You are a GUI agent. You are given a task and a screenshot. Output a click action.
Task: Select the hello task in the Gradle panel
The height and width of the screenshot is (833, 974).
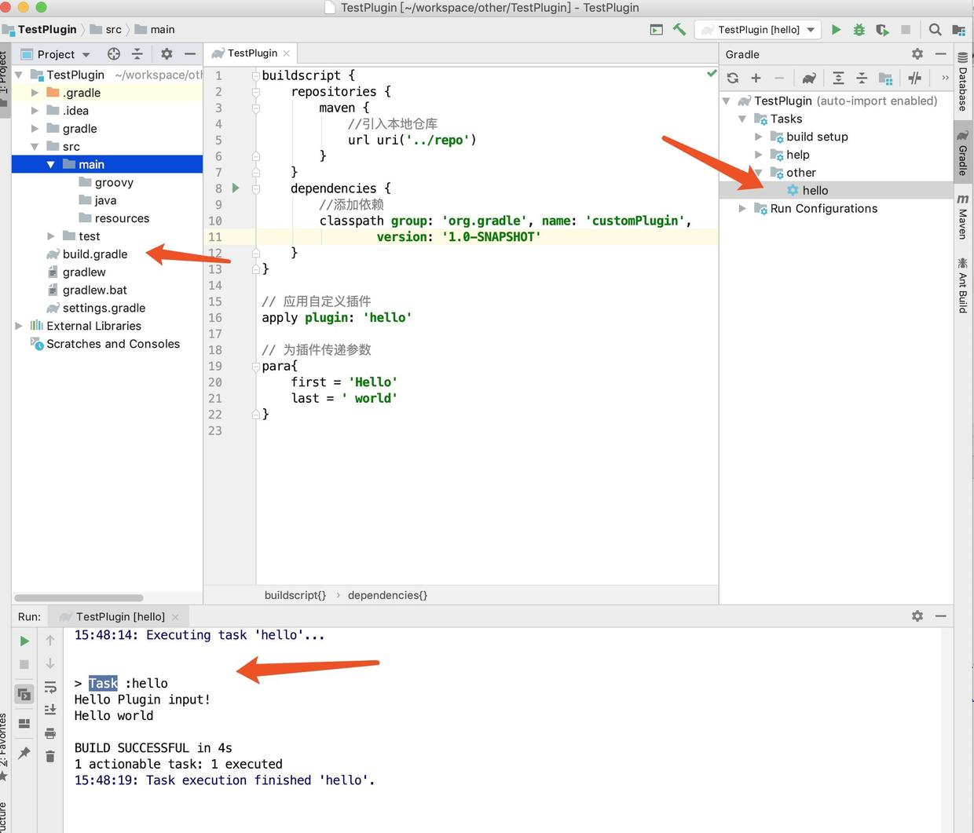pyautogui.click(x=815, y=191)
